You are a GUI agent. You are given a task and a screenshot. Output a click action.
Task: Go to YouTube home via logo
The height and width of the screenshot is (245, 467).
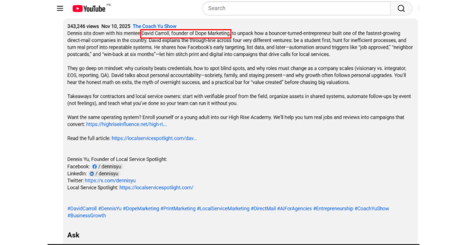(x=89, y=9)
